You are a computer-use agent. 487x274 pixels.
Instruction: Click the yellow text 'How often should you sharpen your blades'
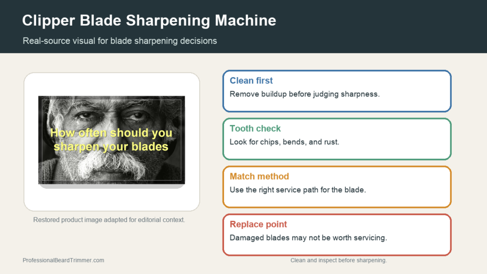[111, 140]
